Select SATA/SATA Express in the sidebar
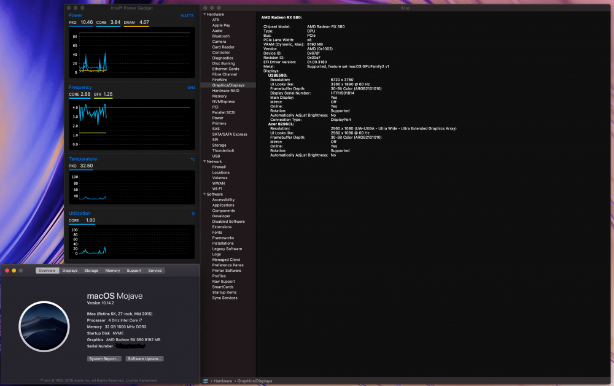This screenshot has width=614, height=386. click(230, 134)
